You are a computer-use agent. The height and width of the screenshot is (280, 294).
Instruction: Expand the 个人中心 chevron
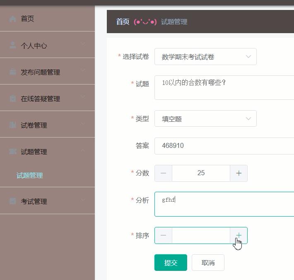(83, 44)
